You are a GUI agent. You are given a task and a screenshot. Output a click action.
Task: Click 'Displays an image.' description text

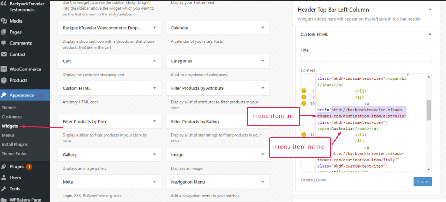click(x=187, y=168)
